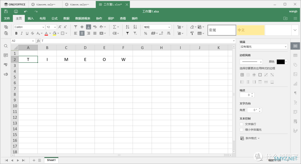Sort ascending

coord(127,27)
